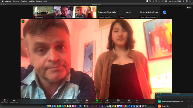Expand audio options arrow beside Attiva audio

pyautogui.click(x=8, y=100)
